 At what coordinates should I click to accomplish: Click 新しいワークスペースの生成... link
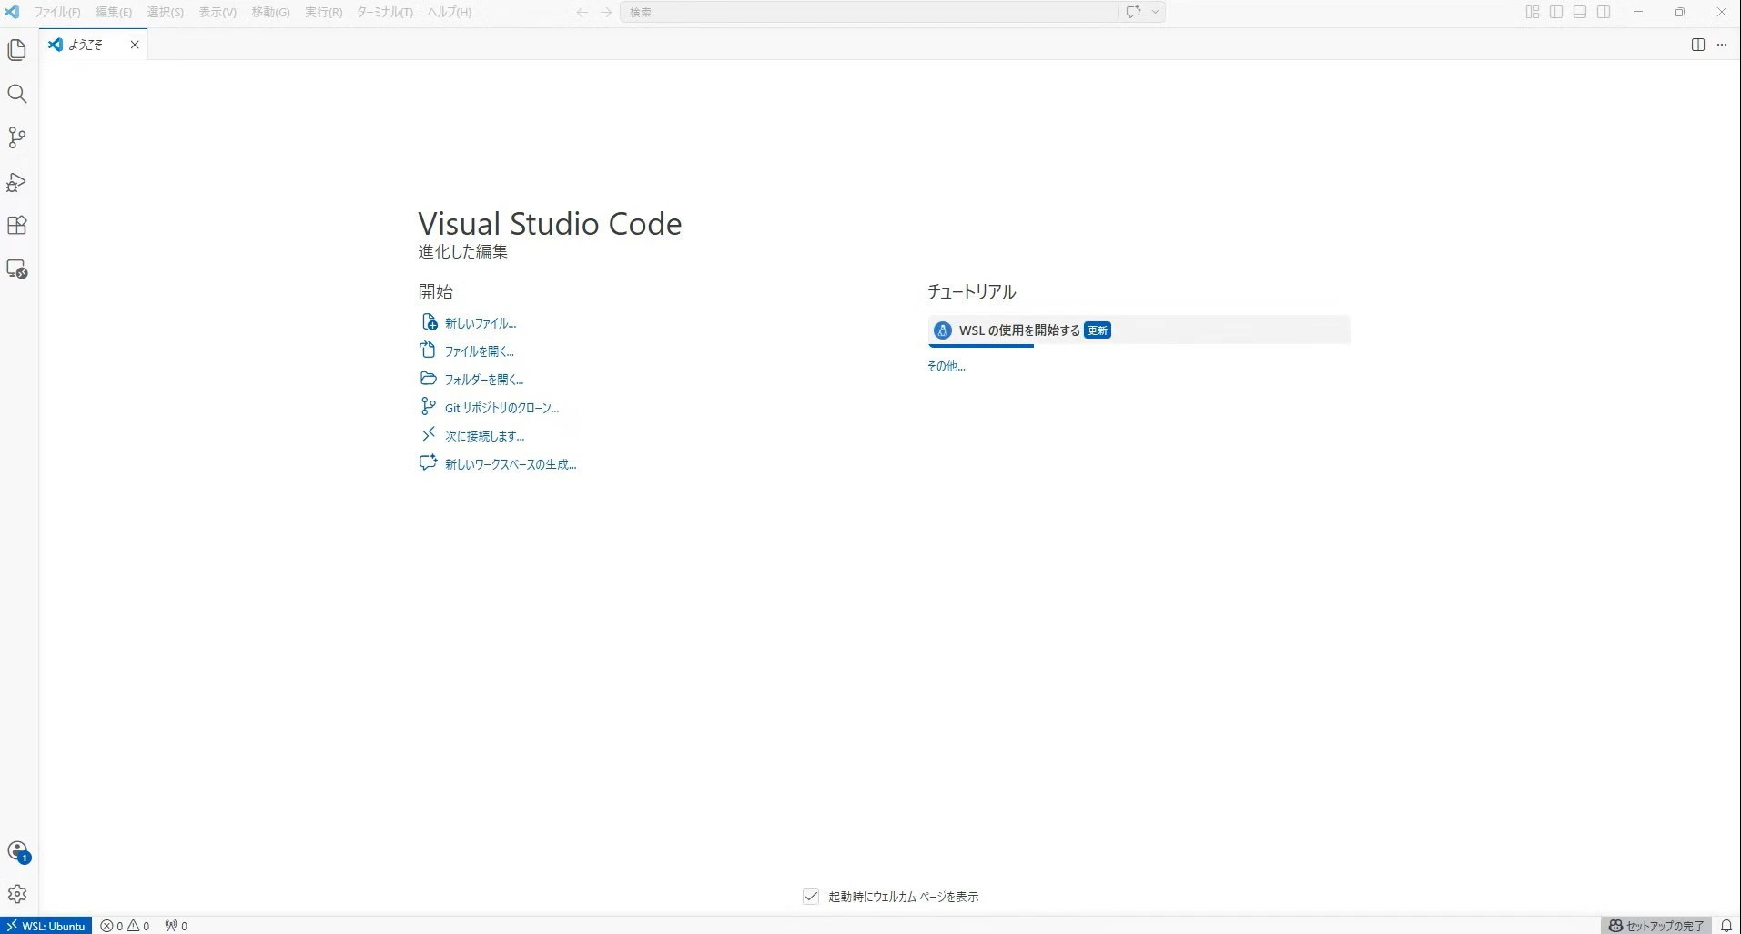click(511, 464)
